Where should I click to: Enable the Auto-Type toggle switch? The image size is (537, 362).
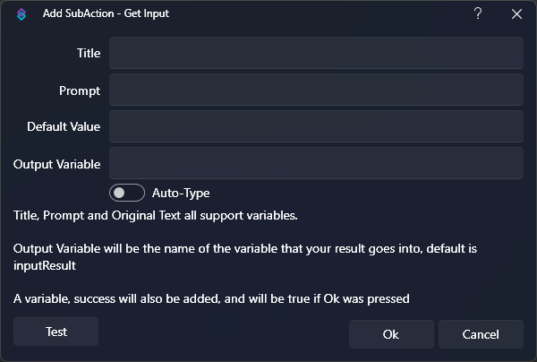tap(127, 193)
